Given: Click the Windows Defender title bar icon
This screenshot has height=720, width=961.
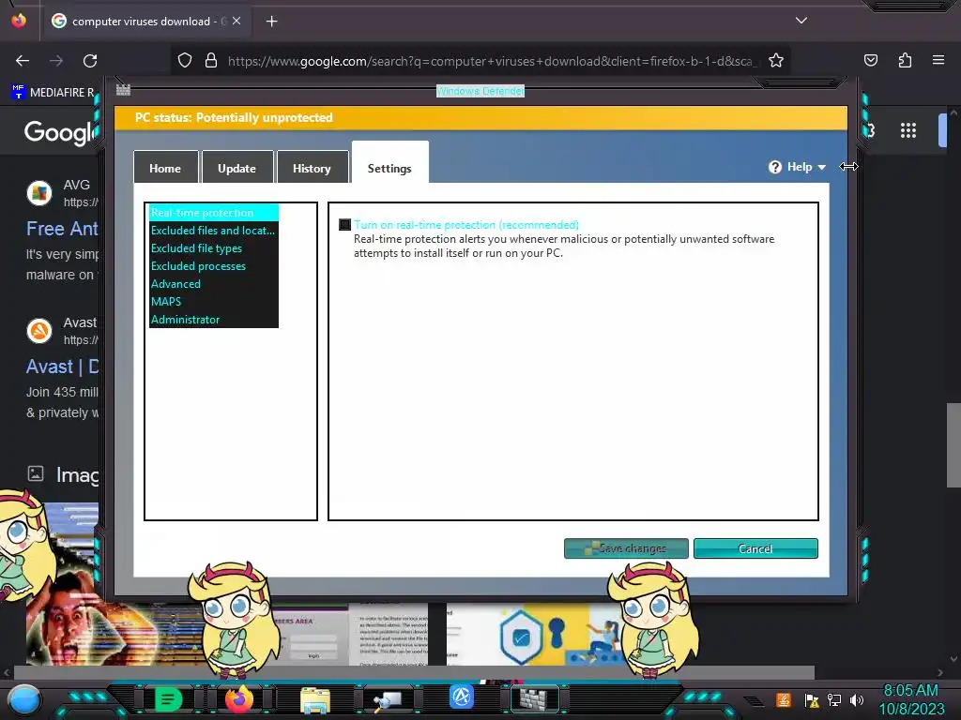Looking at the screenshot, I should tap(123, 90).
